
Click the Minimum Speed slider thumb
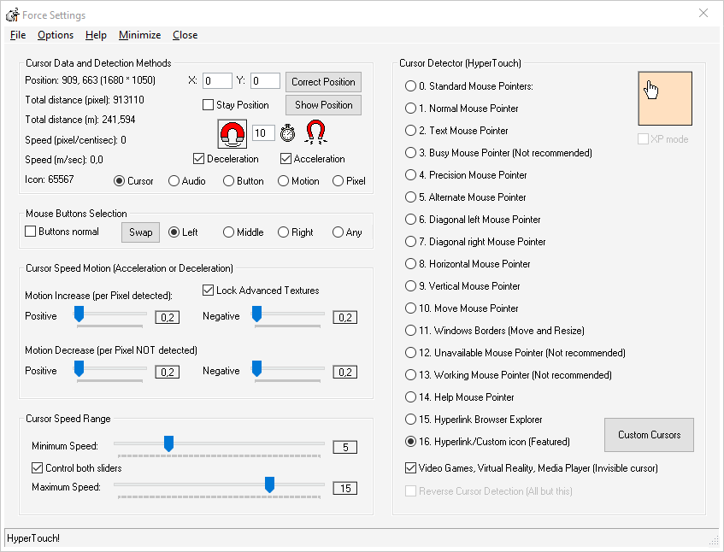click(x=169, y=443)
